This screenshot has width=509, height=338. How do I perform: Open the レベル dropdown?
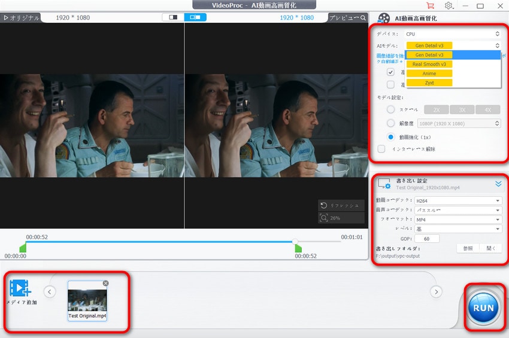click(x=458, y=229)
